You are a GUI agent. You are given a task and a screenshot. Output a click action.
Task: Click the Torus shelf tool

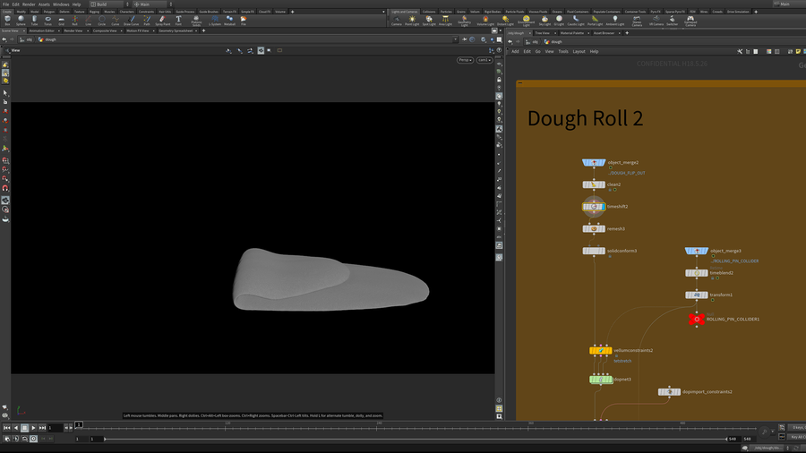(48, 20)
